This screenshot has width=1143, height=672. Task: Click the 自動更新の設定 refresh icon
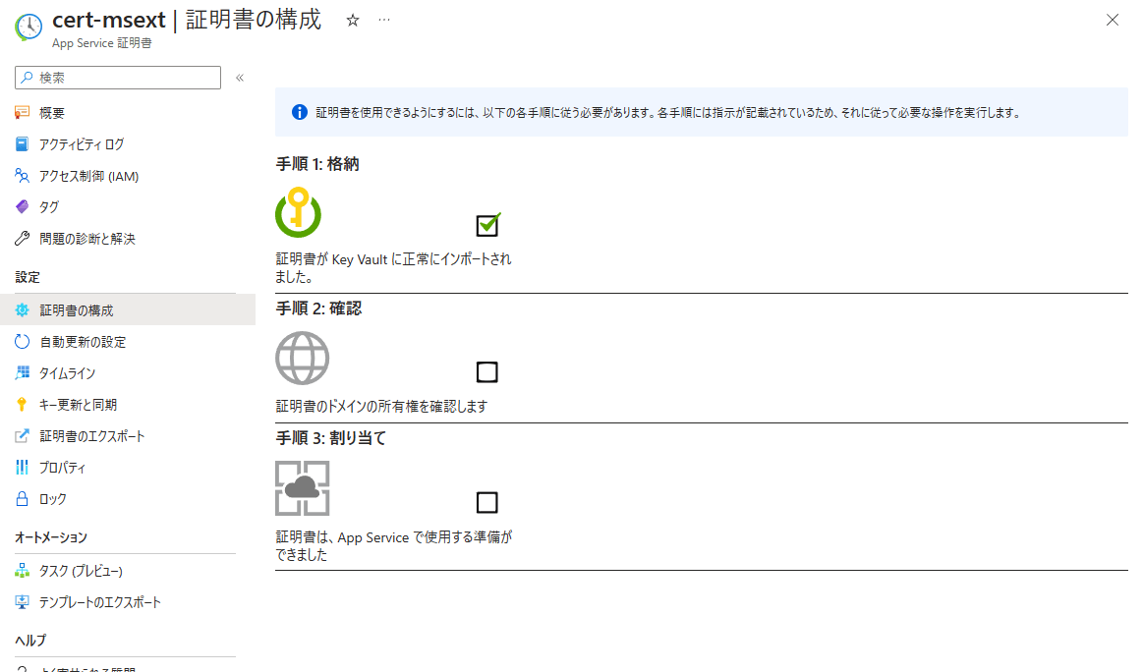[22, 342]
